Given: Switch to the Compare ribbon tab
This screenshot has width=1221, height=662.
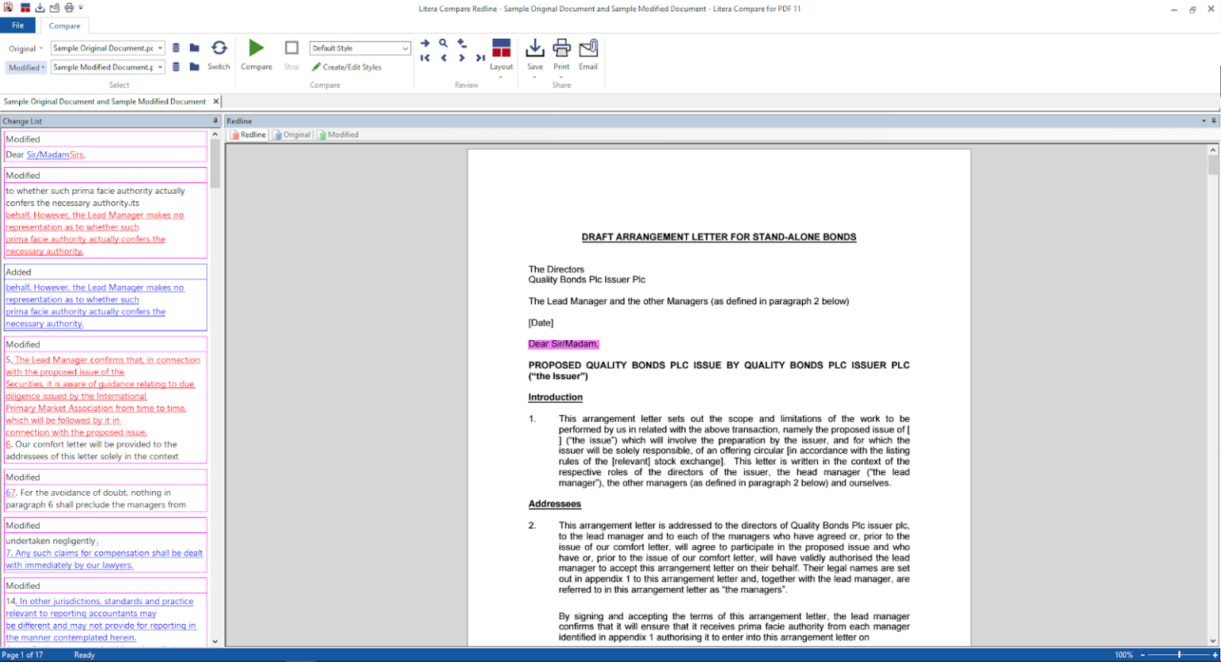Looking at the screenshot, I should click(64, 25).
